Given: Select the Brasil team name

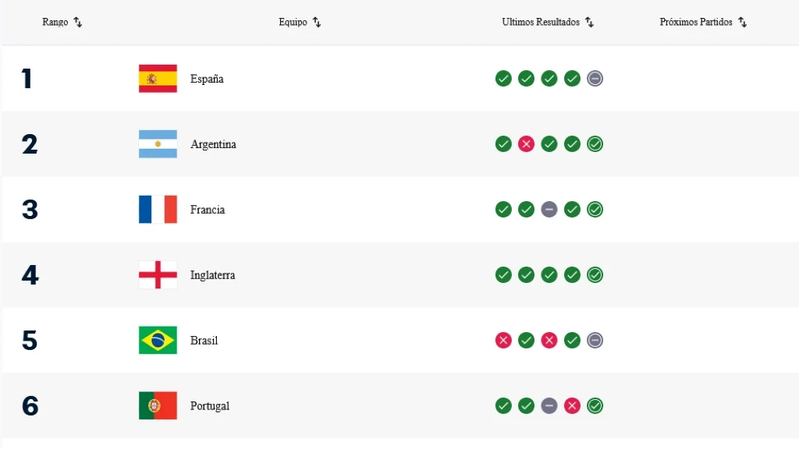Looking at the screenshot, I should [x=204, y=341].
